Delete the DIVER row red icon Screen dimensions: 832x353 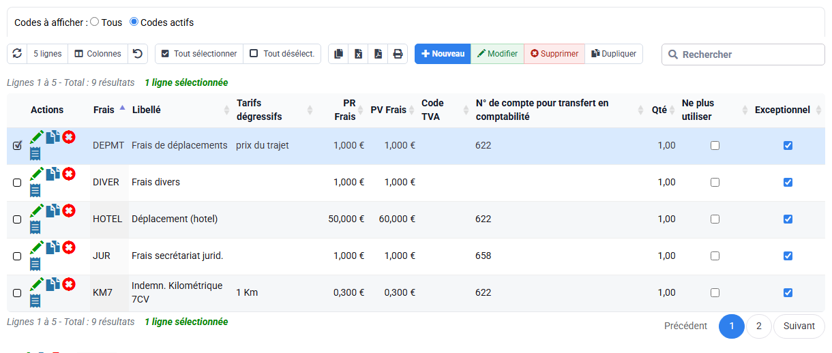[69, 174]
